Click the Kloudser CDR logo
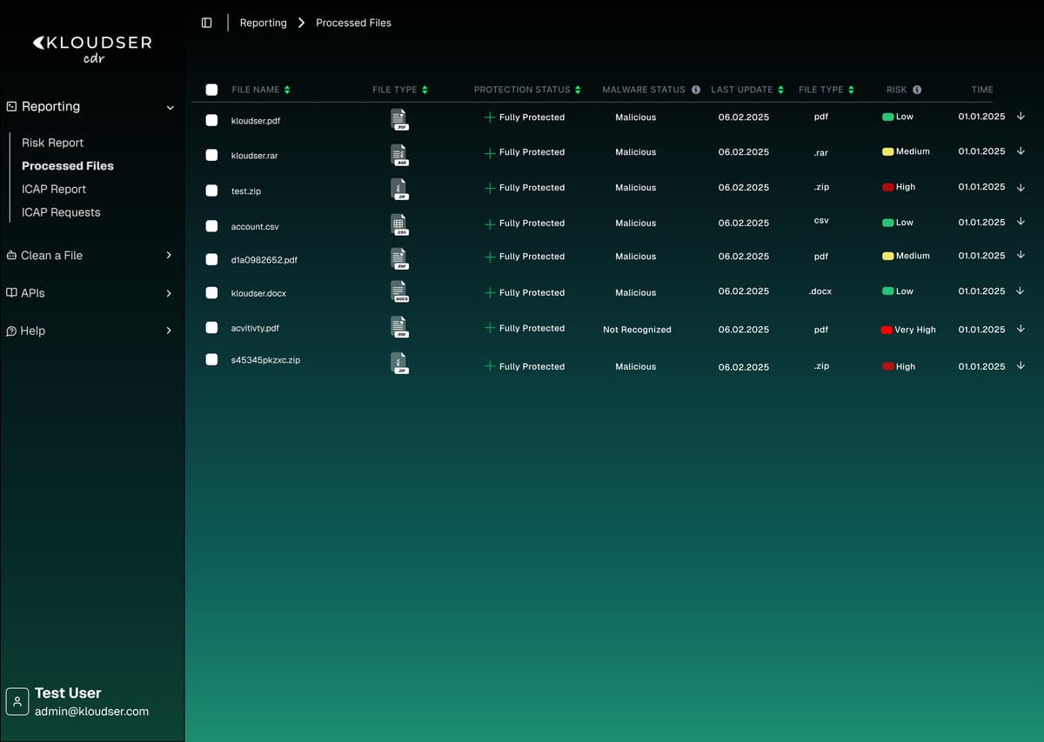The height and width of the screenshot is (742, 1044). [x=92, y=49]
